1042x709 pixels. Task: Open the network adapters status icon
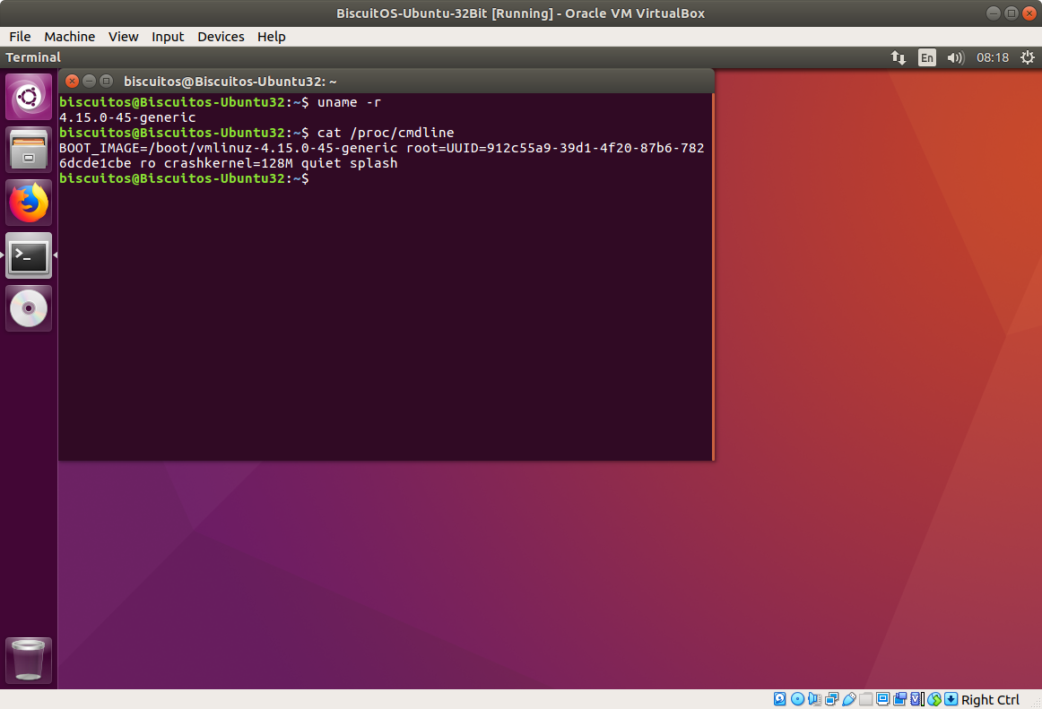point(831,699)
